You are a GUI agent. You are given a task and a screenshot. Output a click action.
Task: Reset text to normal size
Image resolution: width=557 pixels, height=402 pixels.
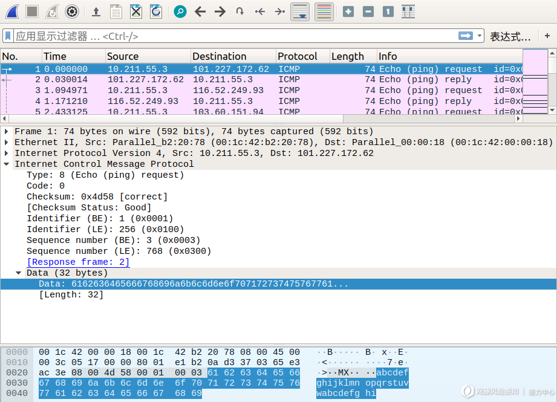coord(388,11)
